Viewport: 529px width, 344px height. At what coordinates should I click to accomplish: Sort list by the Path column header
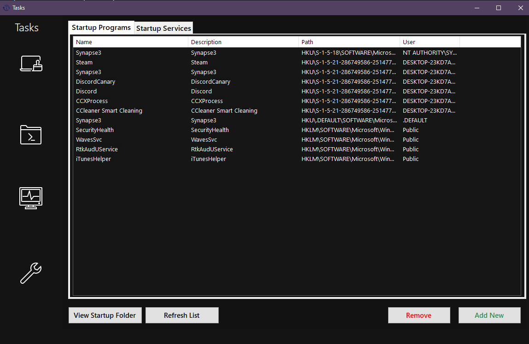(349, 42)
